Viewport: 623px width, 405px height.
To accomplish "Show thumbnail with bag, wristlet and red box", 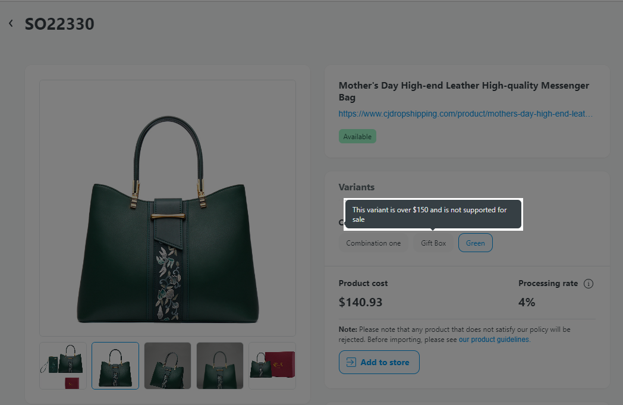I will click(x=63, y=365).
